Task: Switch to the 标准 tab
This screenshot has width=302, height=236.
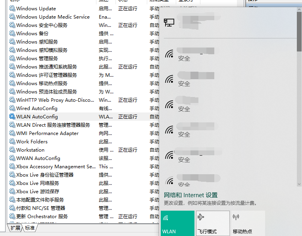Action: pyautogui.click(x=30, y=228)
